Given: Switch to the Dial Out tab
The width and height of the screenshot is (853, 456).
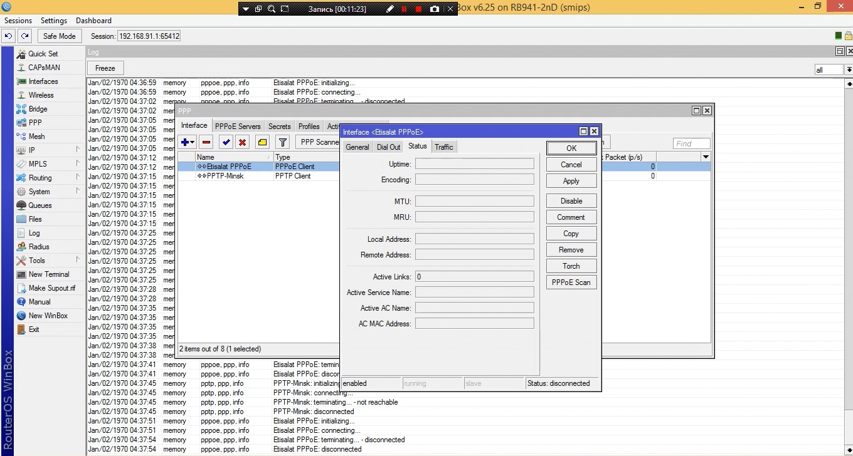Looking at the screenshot, I should coord(388,147).
